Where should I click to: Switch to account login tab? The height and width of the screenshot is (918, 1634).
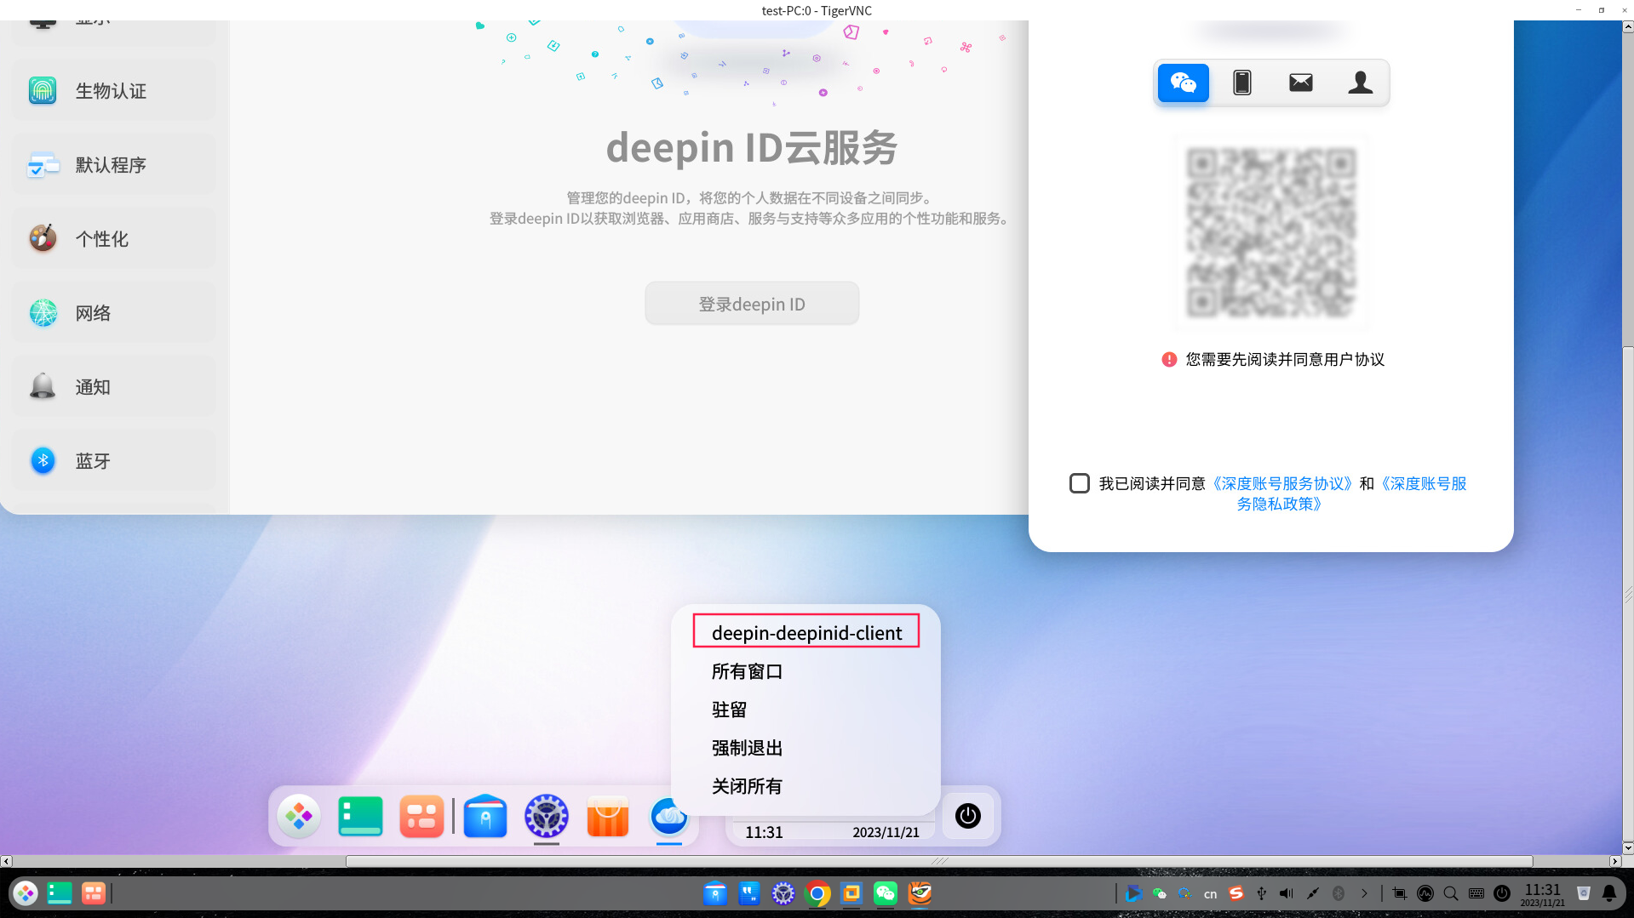[x=1360, y=83]
